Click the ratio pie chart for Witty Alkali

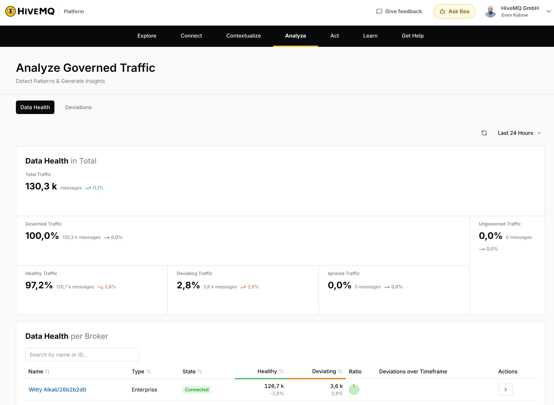pos(354,390)
